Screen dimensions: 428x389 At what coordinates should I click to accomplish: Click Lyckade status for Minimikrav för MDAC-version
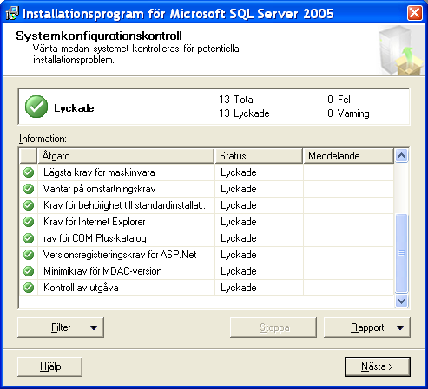[x=239, y=271]
